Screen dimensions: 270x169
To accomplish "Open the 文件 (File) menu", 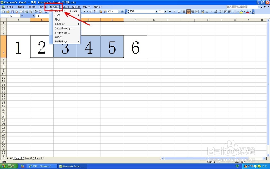I will point(10,7).
